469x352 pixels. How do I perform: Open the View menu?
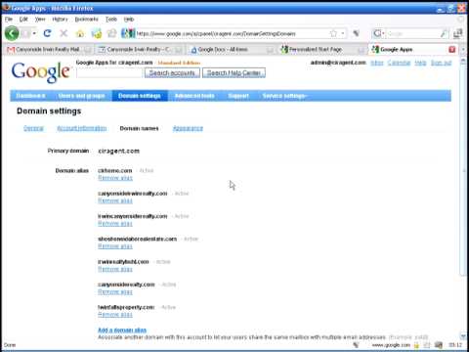pyautogui.click(x=40, y=20)
